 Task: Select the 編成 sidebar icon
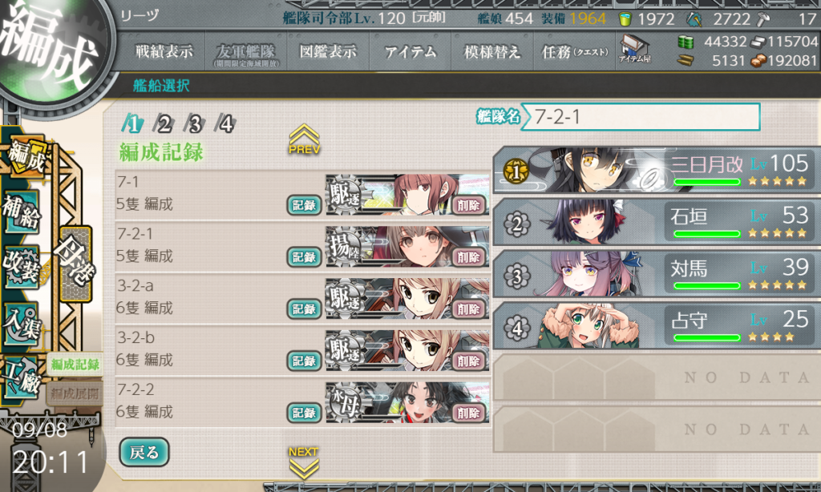(x=26, y=156)
